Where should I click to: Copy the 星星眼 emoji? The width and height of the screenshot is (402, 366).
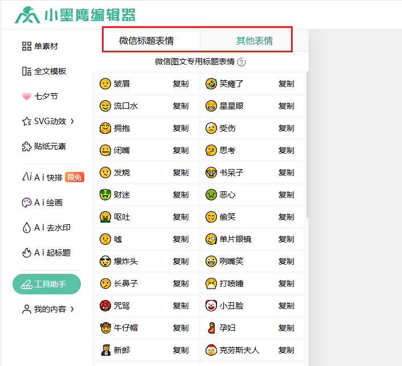[x=286, y=106]
